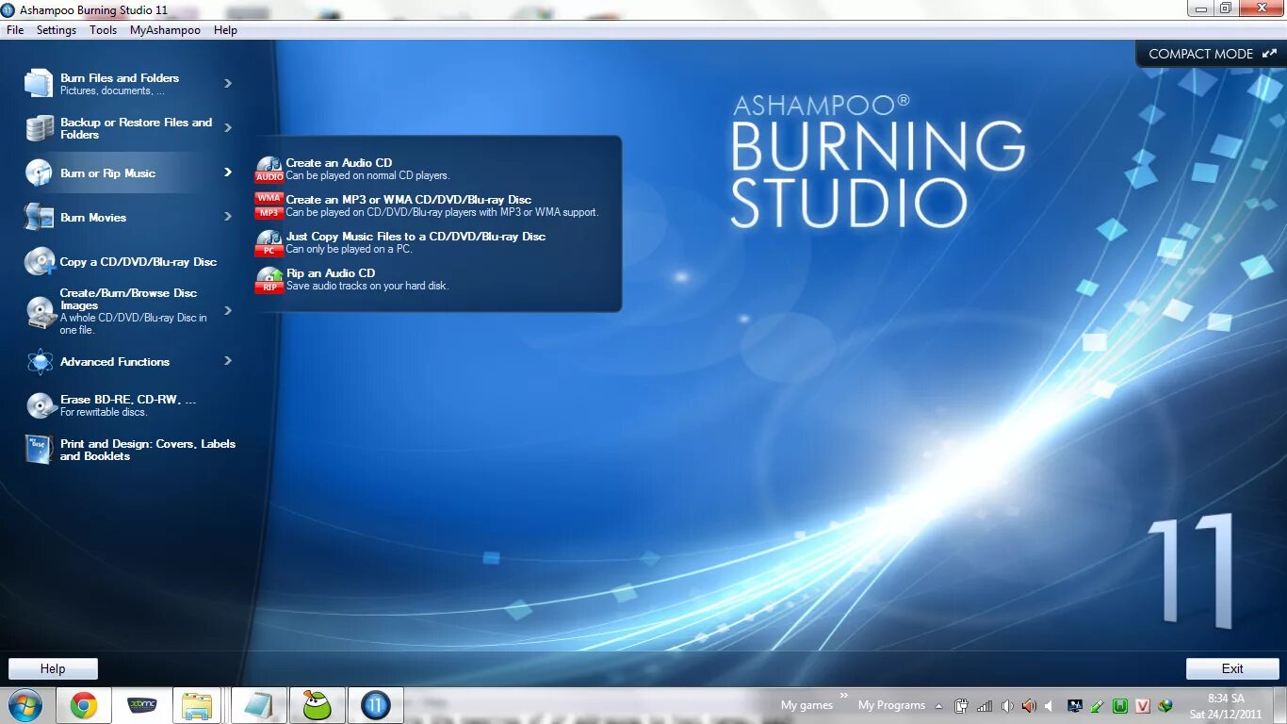Click the Copy a CD/DVD/Blu-ray Disc icon
Screen dimensions: 1287x724
pos(40,261)
